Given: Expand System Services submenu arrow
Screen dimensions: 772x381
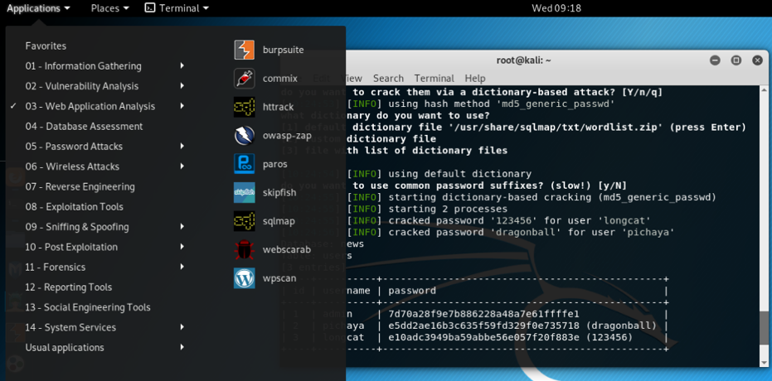Looking at the screenshot, I should coord(182,328).
